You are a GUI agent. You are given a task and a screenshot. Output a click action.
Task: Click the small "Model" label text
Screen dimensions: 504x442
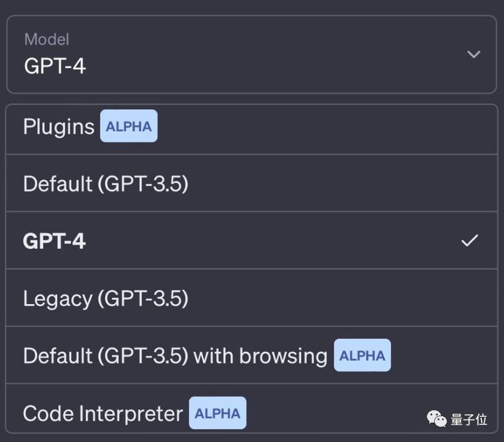click(x=46, y=39)
